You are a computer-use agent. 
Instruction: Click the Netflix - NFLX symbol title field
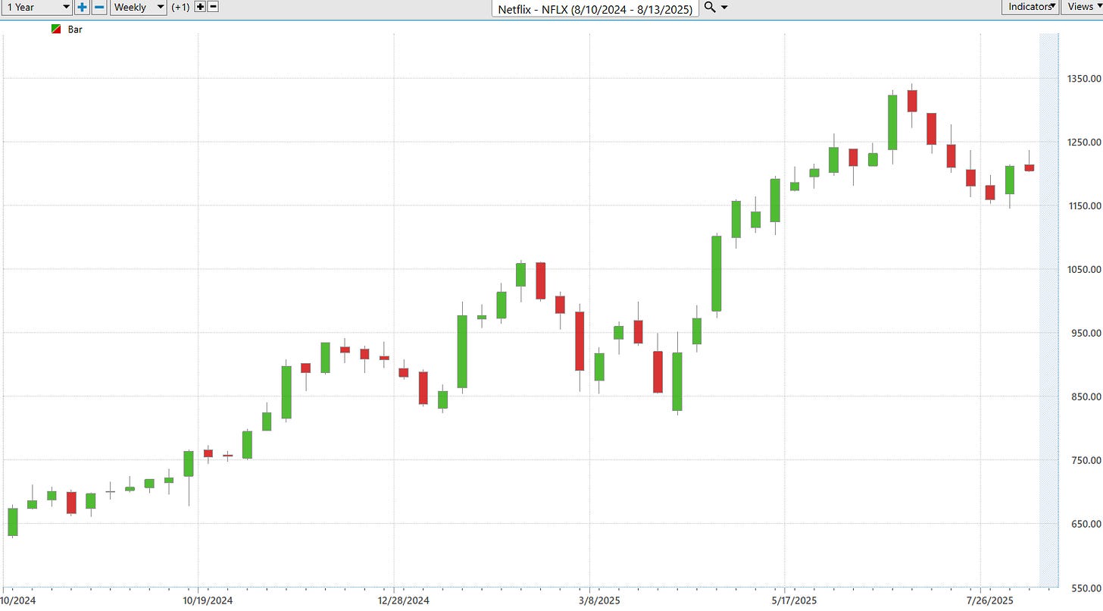coord(595,9)
